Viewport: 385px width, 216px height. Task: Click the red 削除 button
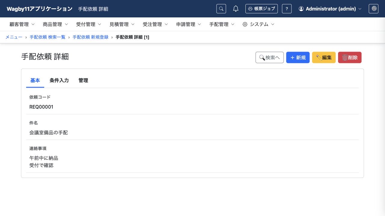pyautogui.click(x=350, y=58)
